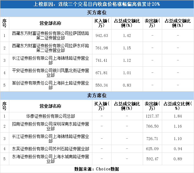Click buyer name 首创证券上海斜土路证券营业部
This screenshot has width=194, height=173.
[50, 85]
